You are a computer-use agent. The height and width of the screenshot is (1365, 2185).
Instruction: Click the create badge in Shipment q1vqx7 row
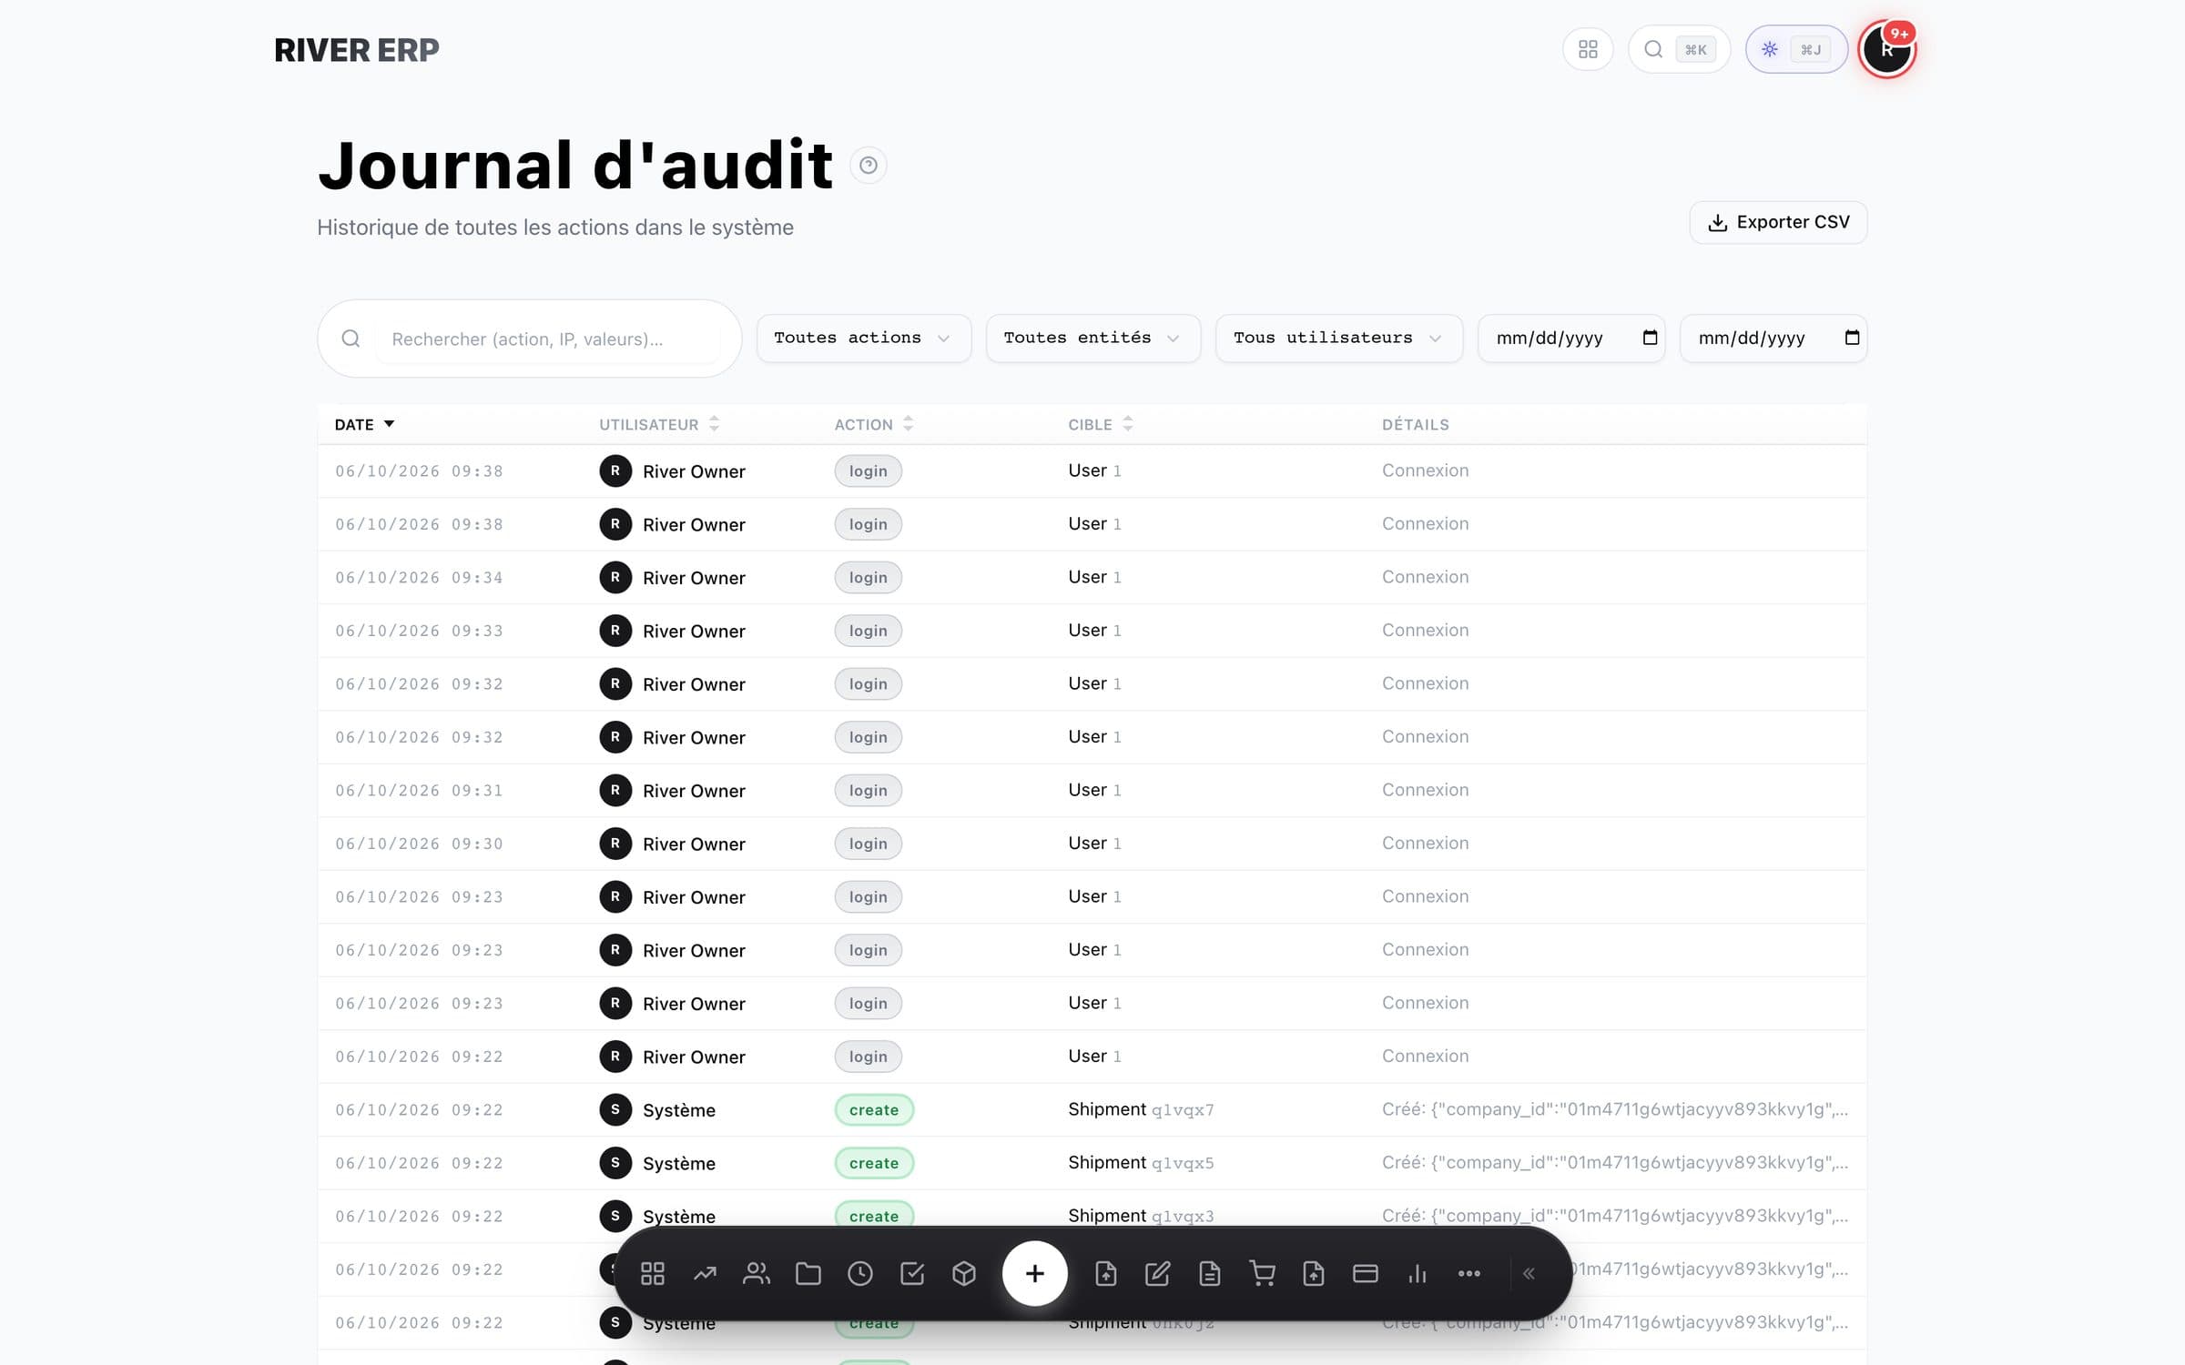(x=874, y=1109)
